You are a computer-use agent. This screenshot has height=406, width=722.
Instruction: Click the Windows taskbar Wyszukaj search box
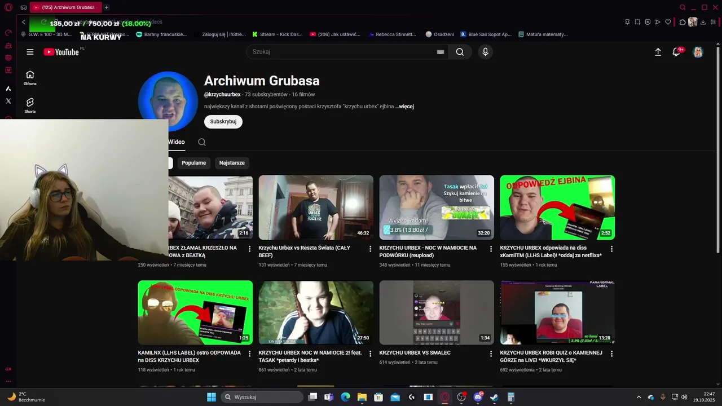pos(262,397)
